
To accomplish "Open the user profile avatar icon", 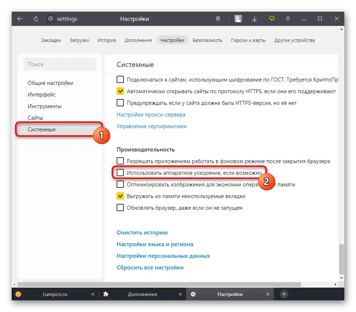I will click(238, 19).
